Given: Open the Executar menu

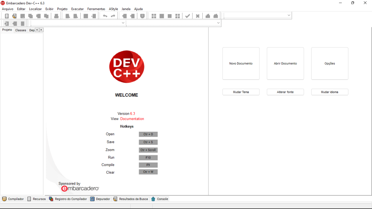Looking at the screenshot, I should tap(77, 9).
